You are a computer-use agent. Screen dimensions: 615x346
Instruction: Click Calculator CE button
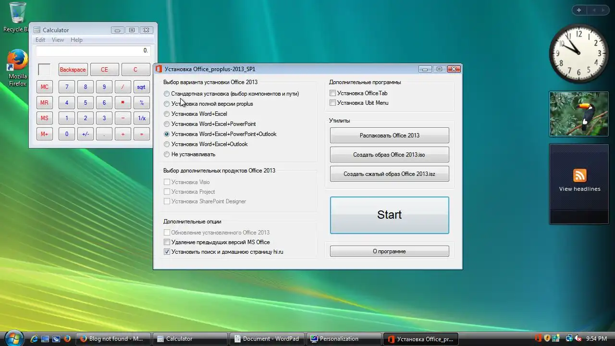104,70
